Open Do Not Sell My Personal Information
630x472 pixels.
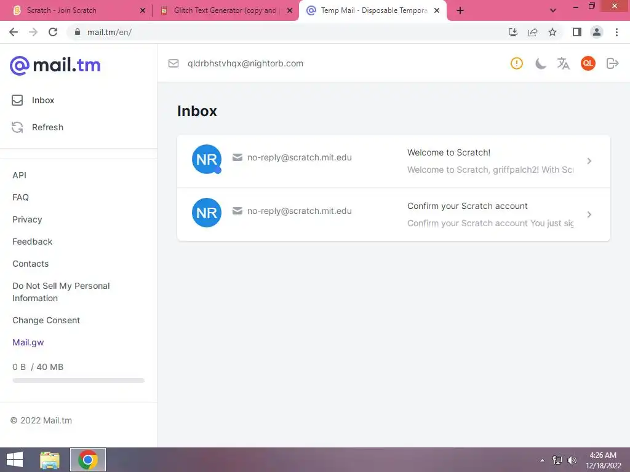(61, 292)
